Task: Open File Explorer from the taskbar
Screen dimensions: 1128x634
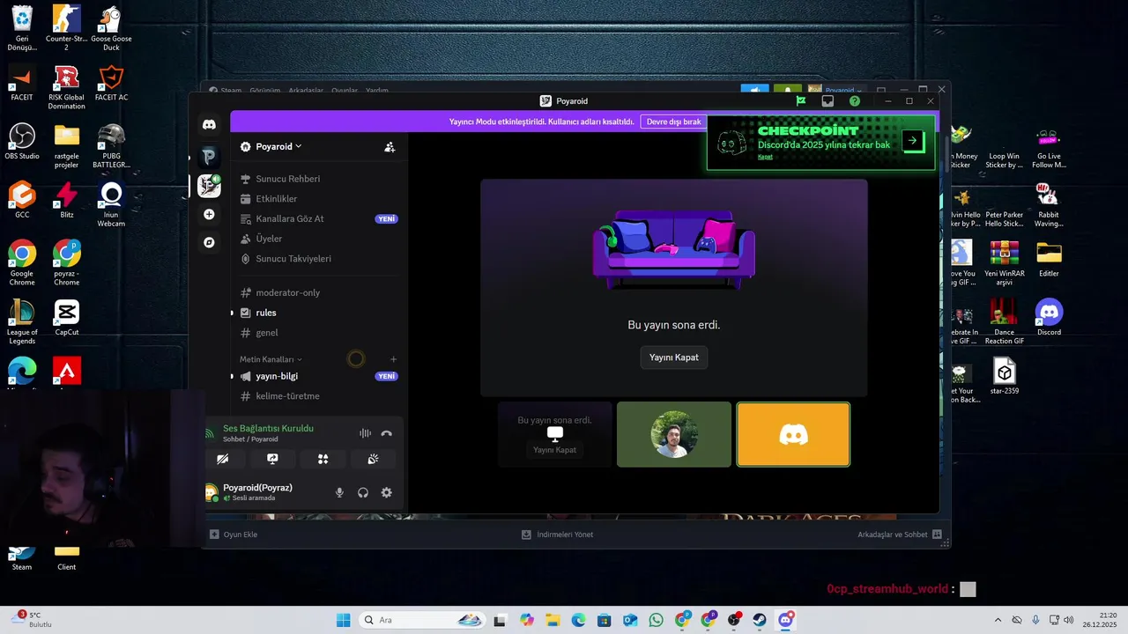Action: click(552, 620)
